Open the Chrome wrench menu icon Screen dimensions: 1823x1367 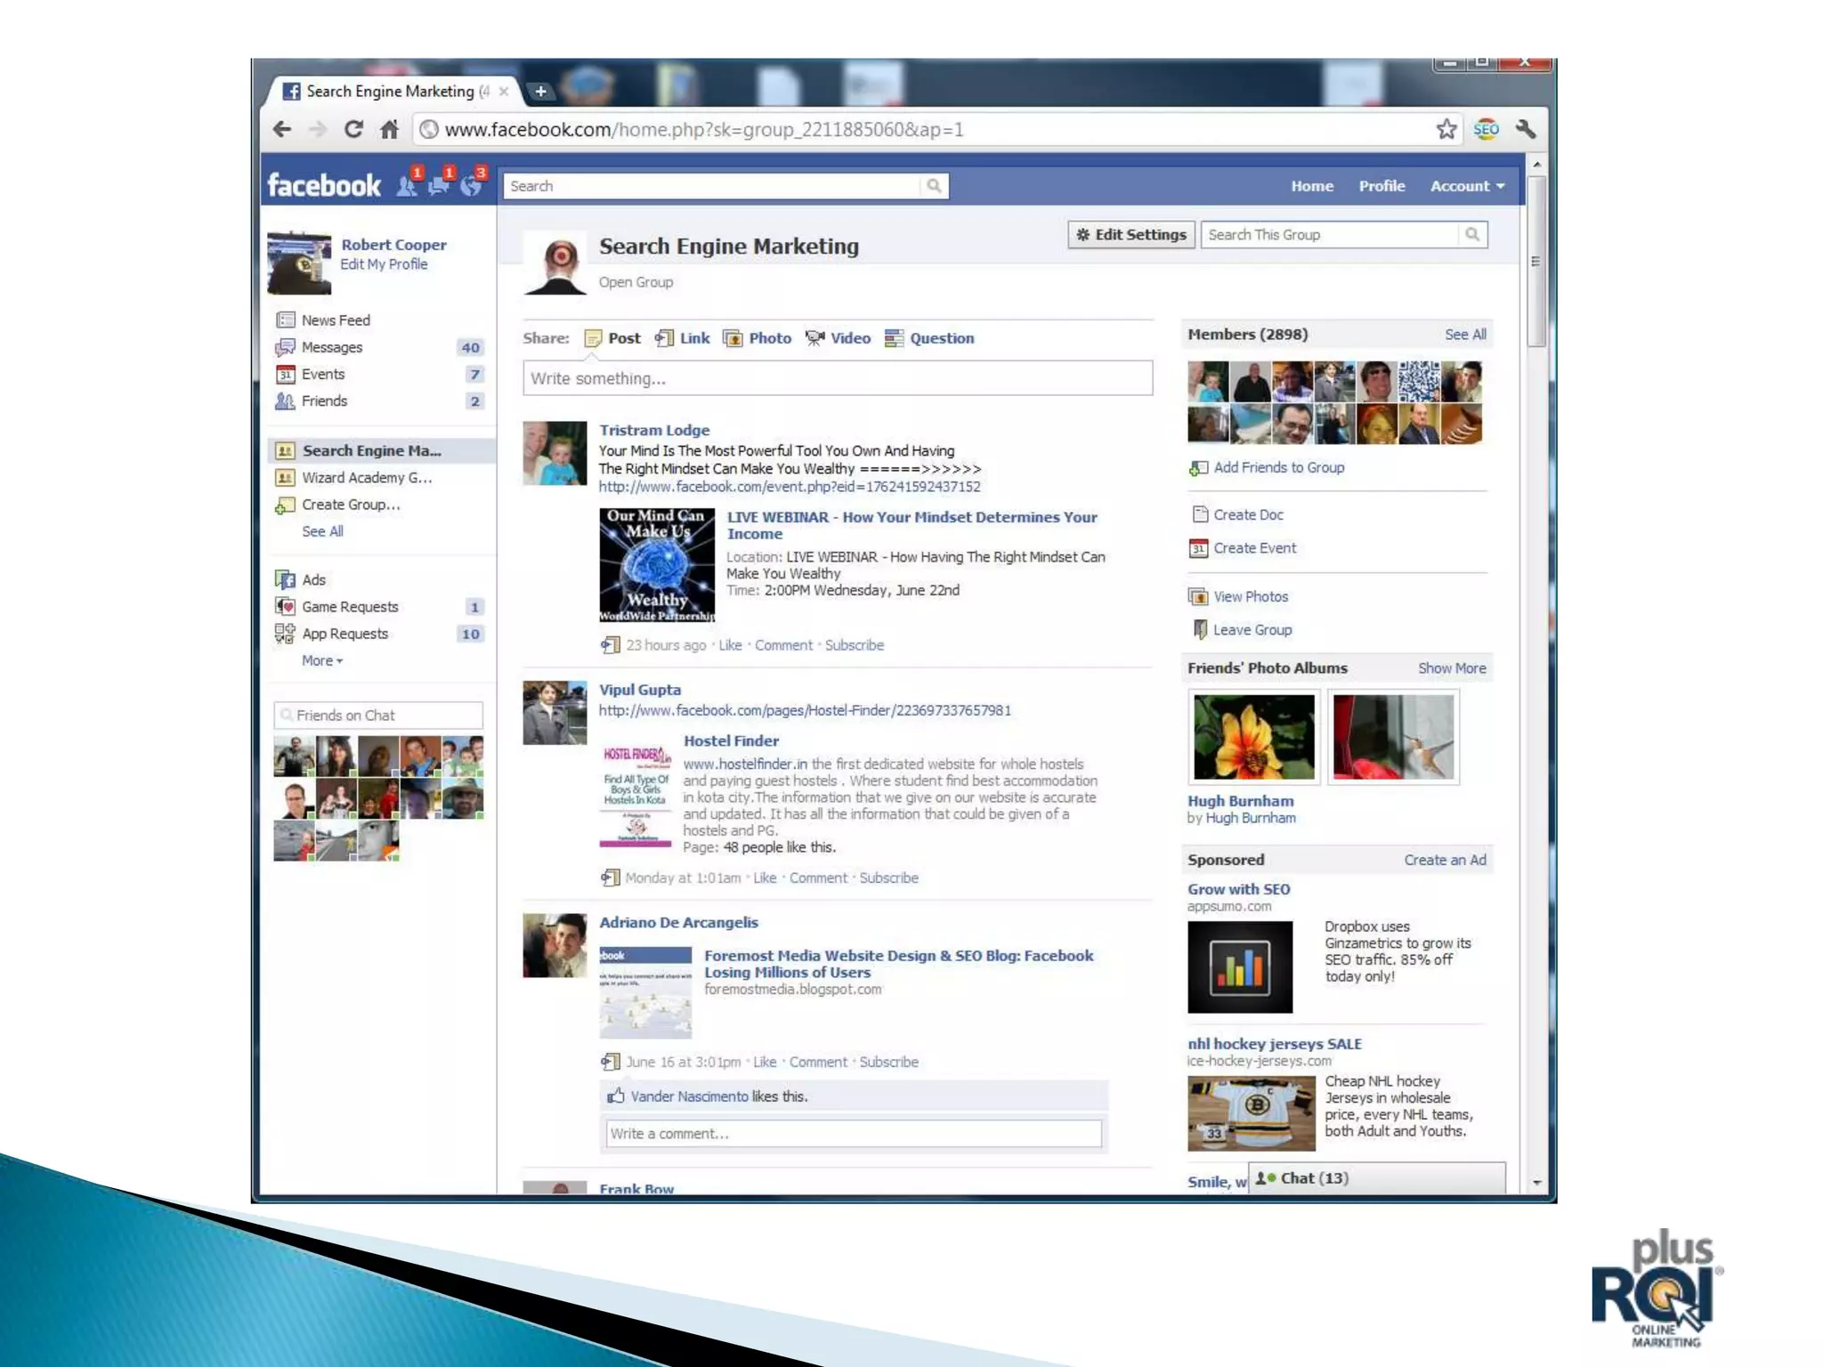1526,130
